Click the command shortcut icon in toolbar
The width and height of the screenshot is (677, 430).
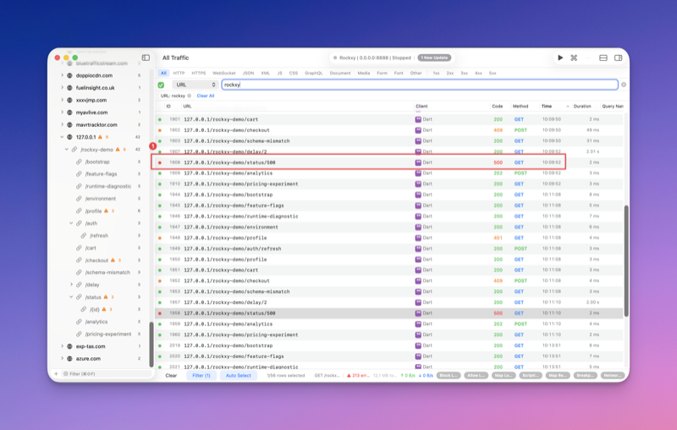coord(574,58)
